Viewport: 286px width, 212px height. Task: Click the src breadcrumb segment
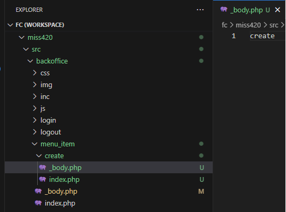[274, 25]
